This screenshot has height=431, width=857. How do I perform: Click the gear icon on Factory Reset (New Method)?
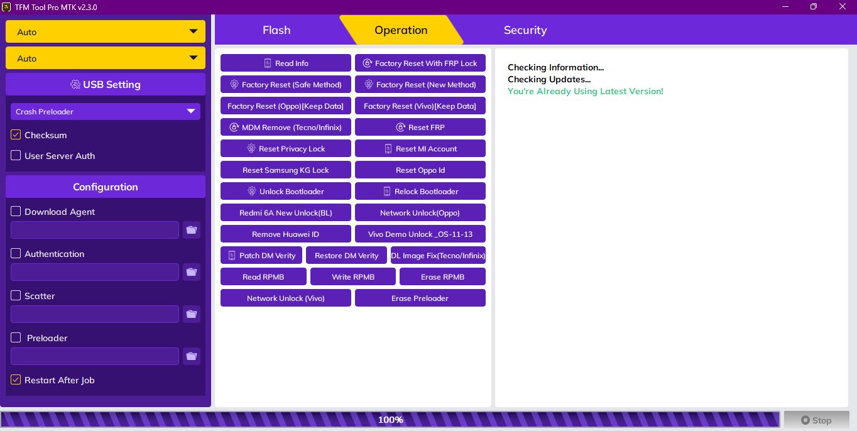click(369, 85)
